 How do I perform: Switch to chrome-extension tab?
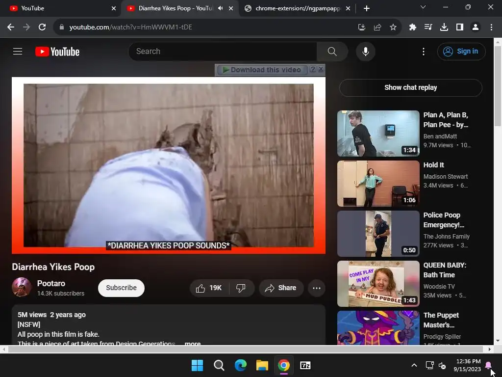(297, 8)
